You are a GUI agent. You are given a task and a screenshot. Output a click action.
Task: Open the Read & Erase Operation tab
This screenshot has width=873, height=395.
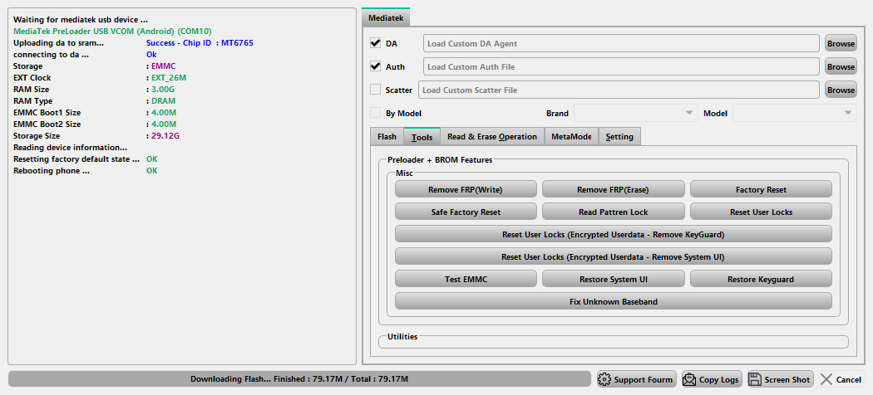(492, 137)
